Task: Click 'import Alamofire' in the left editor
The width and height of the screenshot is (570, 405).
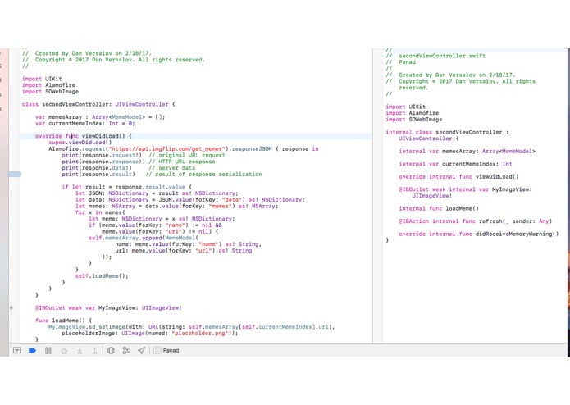Action: tap(48, 85)
